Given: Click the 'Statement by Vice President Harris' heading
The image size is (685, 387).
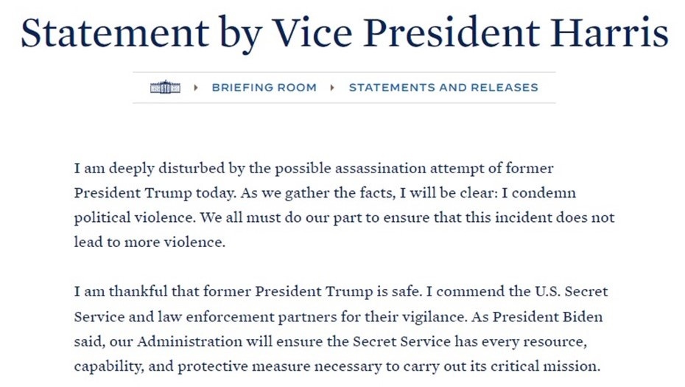Looking at the screenshot, I should (x=344, y=33).
